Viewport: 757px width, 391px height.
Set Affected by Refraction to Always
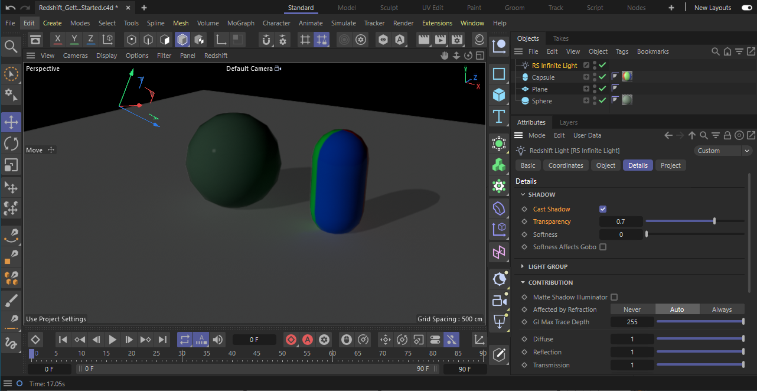click(722, 309)
